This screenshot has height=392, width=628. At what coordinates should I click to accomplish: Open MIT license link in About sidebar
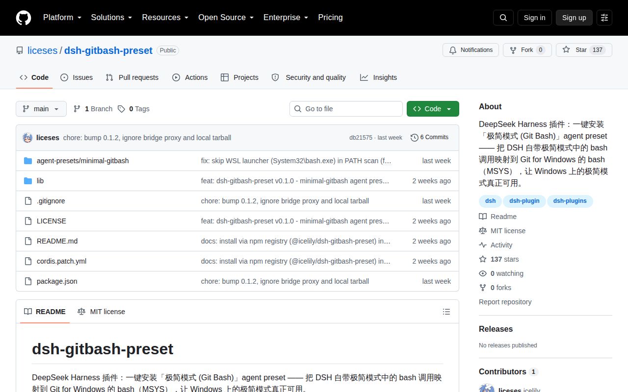click(x=502, y=231)
